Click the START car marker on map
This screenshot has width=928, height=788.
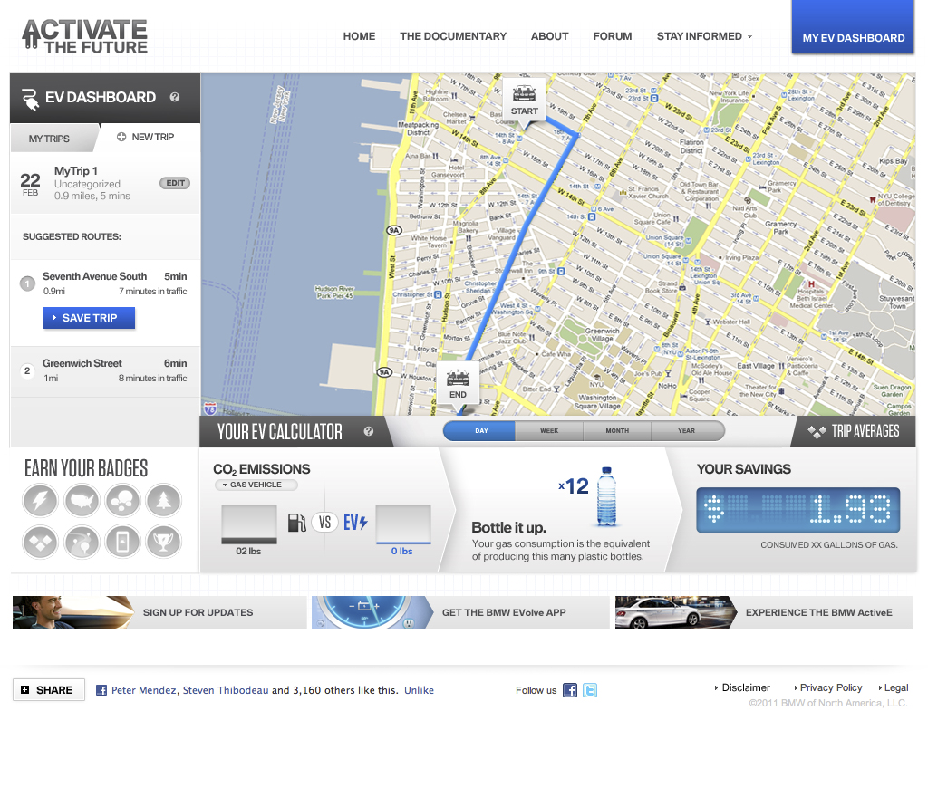click(524, 99)
